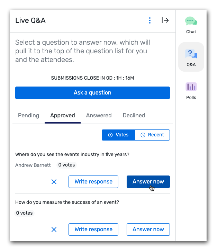218x252 pixels.
Task: Write response to events industry question
Action: [93, 182]
